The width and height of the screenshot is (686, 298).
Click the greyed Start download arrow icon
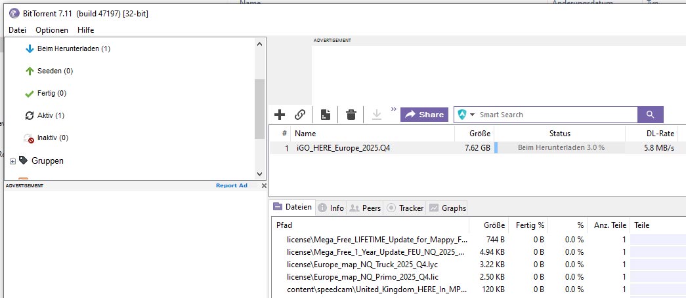coord(377,115)
